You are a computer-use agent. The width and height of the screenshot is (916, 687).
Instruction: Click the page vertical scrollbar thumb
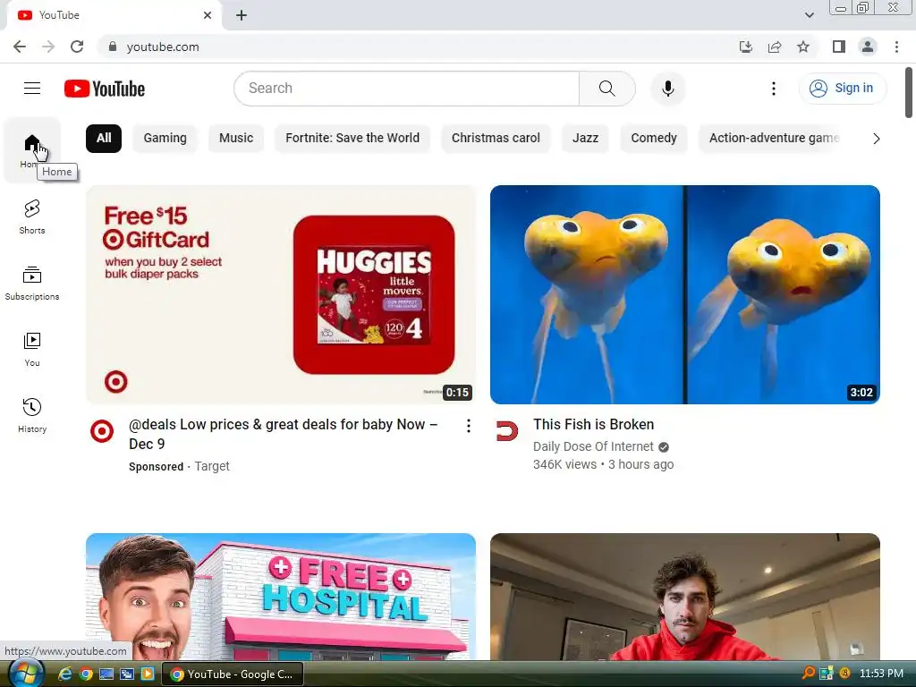click(x=909, y=93)
